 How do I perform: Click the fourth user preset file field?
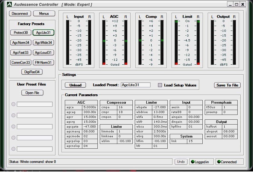pyautogui.click(x=35, y=138)
